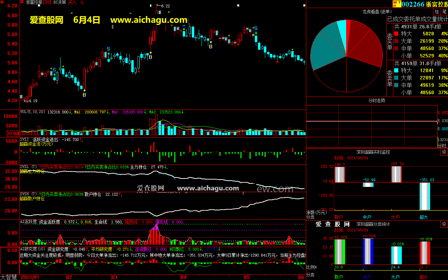The height and width of the screenshot is (280, 448).
Task: Click the red X100 volume multiplier box
Action: (13, 133)
